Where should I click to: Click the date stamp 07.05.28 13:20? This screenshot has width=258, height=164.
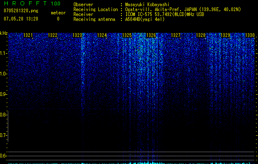(x=21, y=19)
